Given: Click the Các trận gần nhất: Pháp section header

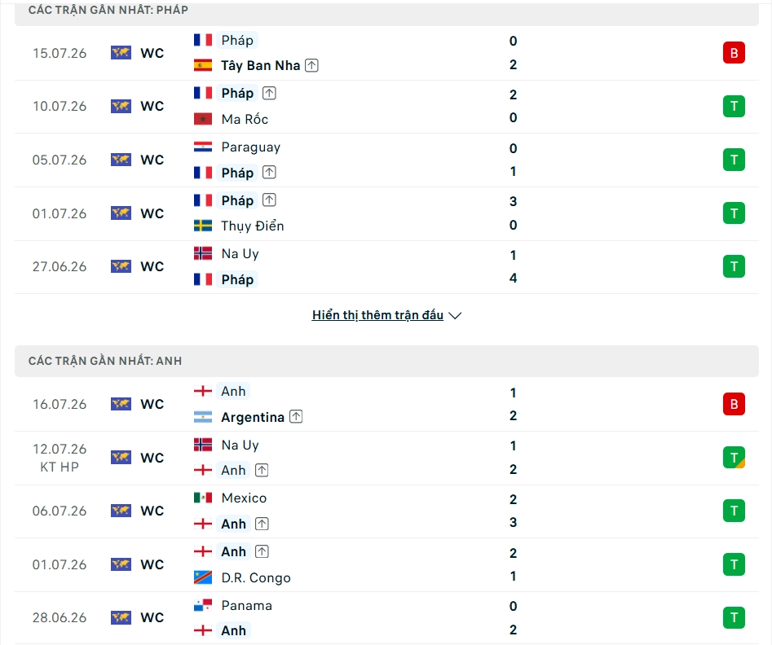Looking at the screenshot, I should [x=386, y=11].
